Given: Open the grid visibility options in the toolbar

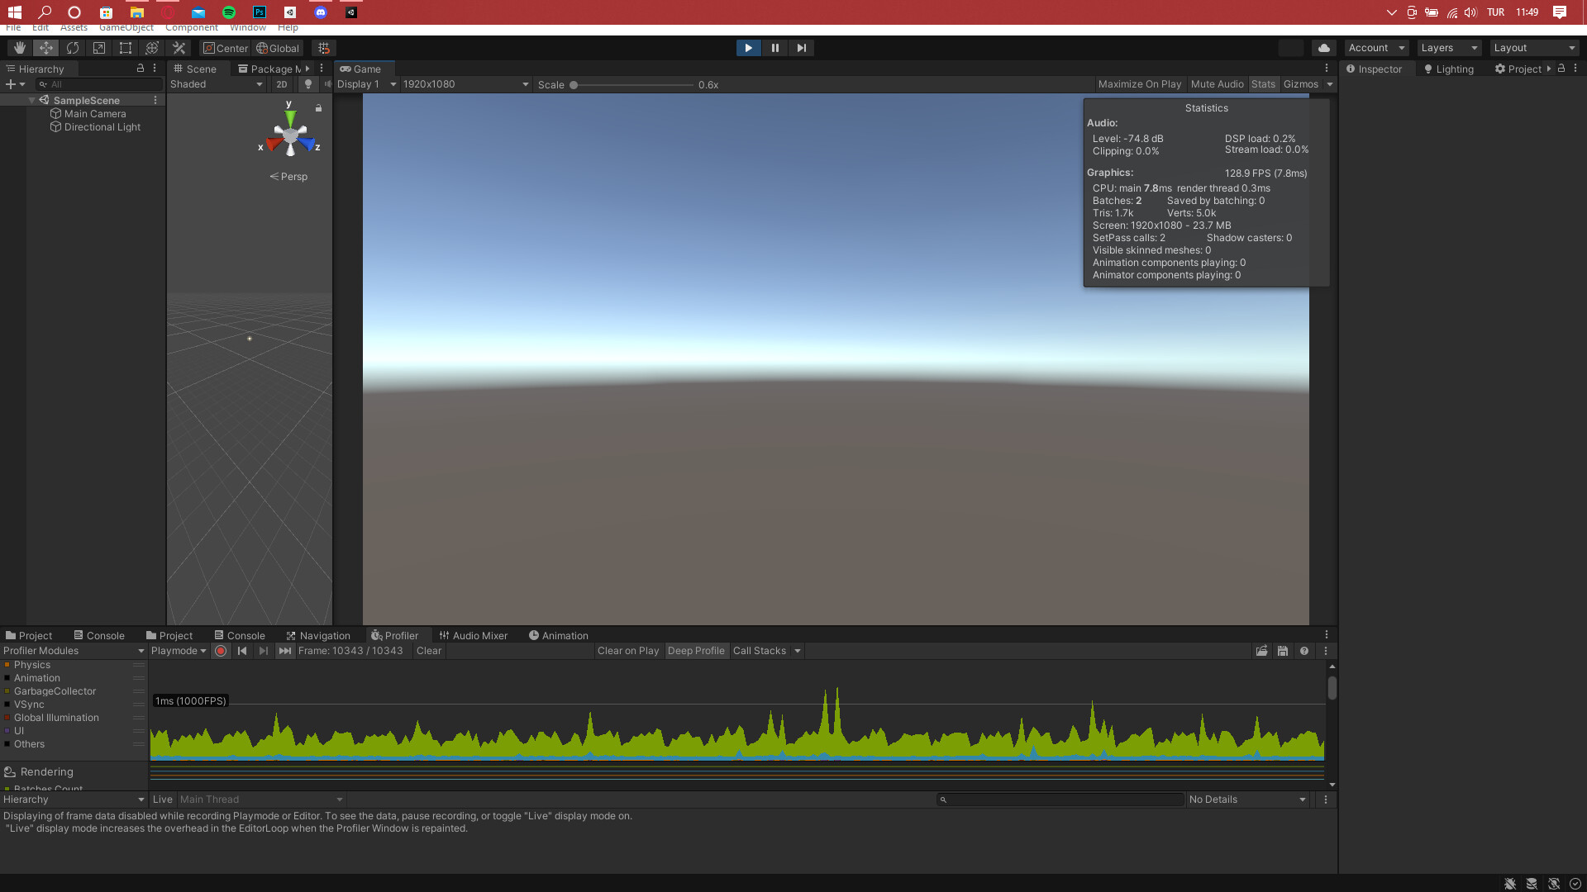Looking at the screenshot, I should point(324,47).
